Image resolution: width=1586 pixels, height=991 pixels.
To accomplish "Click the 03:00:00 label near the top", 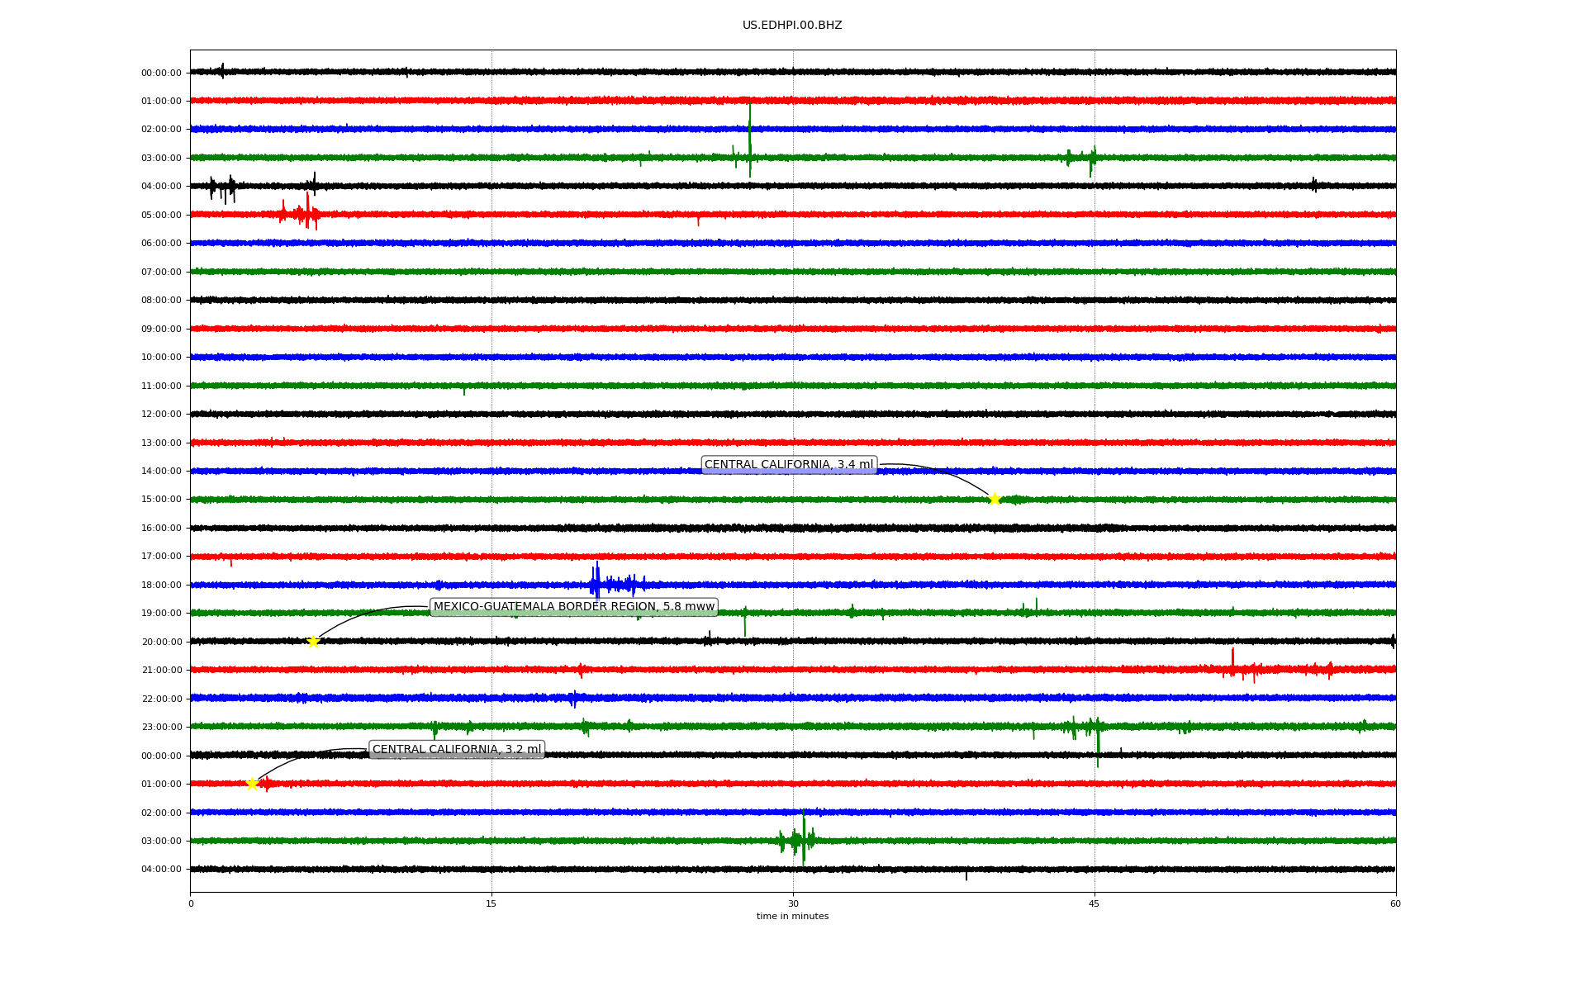I will click(x=161, y=158).
